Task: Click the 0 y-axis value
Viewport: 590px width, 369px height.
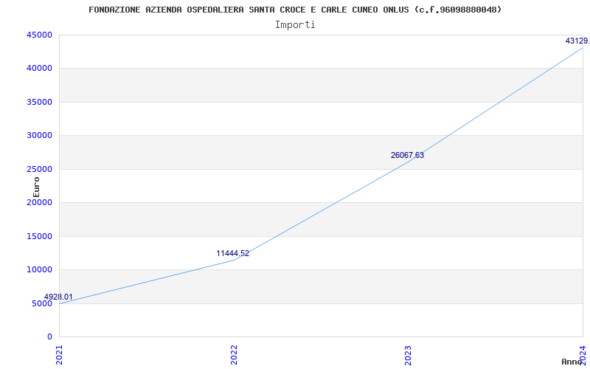Action: tap(50, 337)
